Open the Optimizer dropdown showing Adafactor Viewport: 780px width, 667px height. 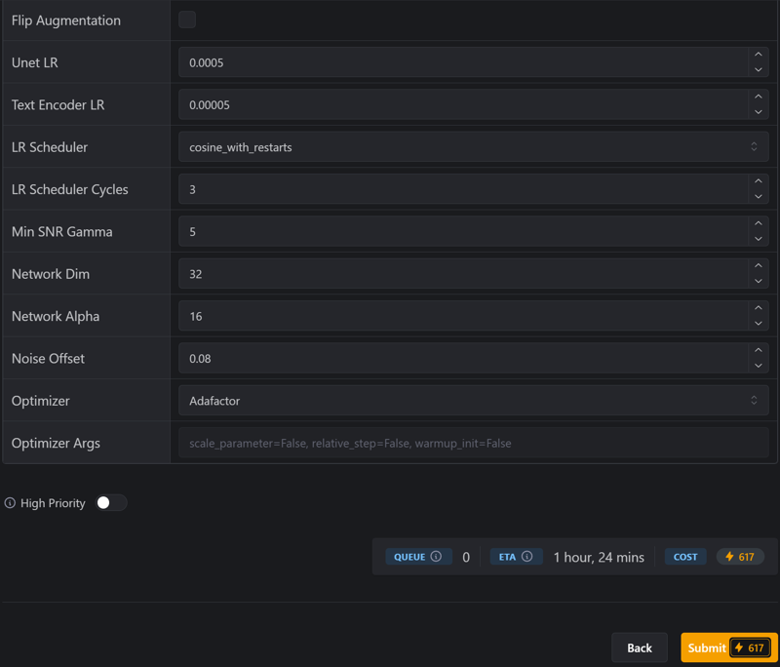tap(473, 401)
